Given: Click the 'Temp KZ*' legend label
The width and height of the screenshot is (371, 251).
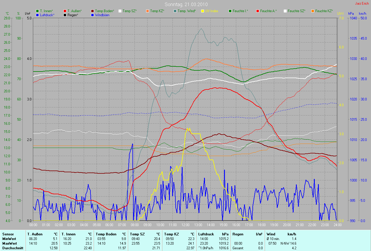Looking at the screenshot, I should [157, 11].
